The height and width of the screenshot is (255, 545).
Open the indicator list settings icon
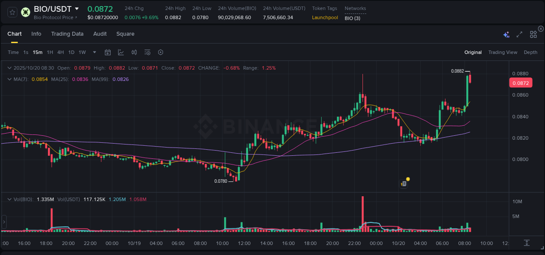pos(147,52)
